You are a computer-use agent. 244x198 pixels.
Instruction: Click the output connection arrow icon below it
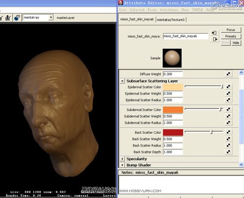point(215,39)
